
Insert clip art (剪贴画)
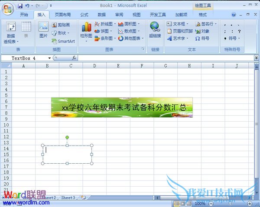pos(61,25)
